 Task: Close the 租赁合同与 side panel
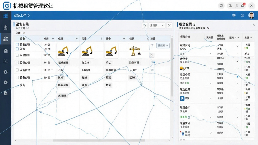click(x=254, y=25)
